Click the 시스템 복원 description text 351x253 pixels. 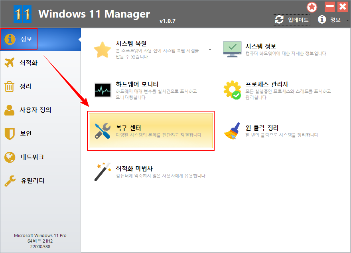pos(157,54)
